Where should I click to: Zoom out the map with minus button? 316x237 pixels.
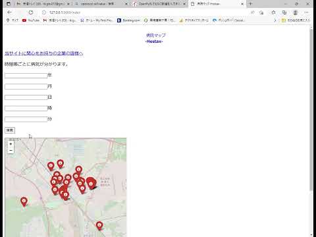coord(11,150)
